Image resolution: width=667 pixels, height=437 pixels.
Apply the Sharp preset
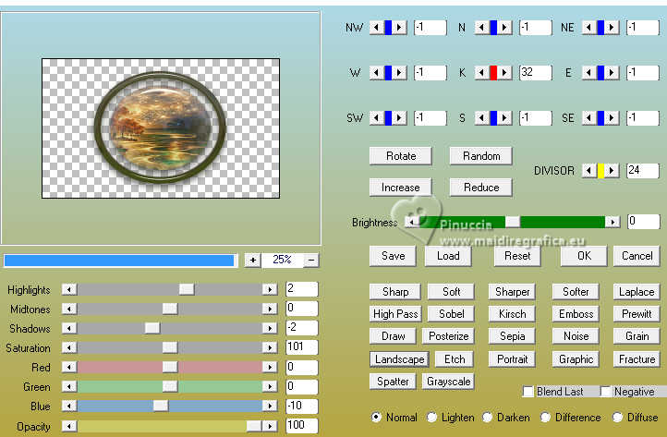click(395, 292)
